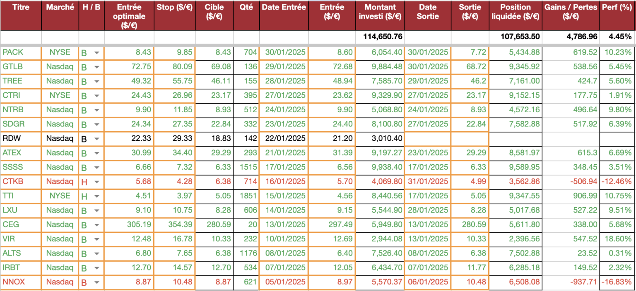Open the H/B dropdown in CTKB row

coord(96,182)
